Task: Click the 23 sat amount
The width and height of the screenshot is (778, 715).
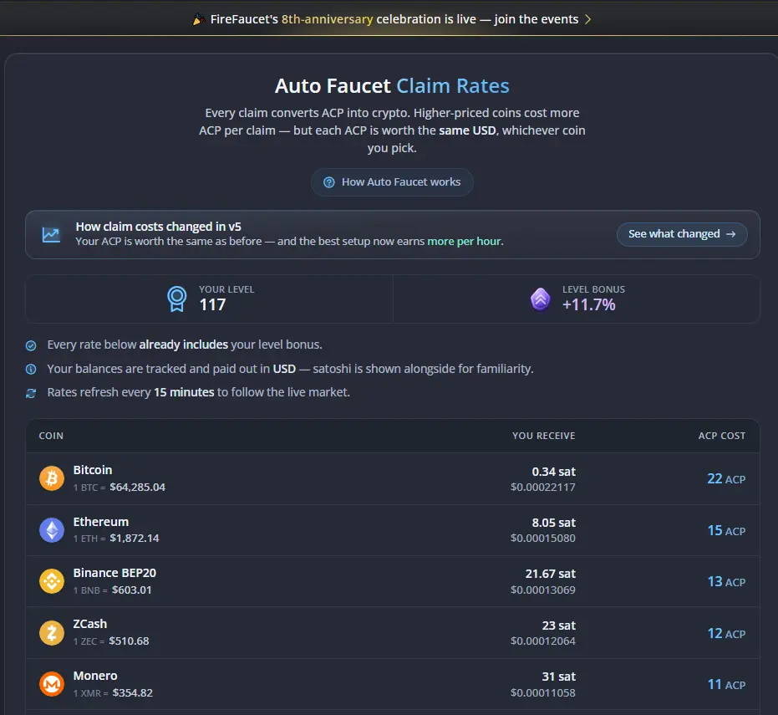Action: [x=559, y=626]
